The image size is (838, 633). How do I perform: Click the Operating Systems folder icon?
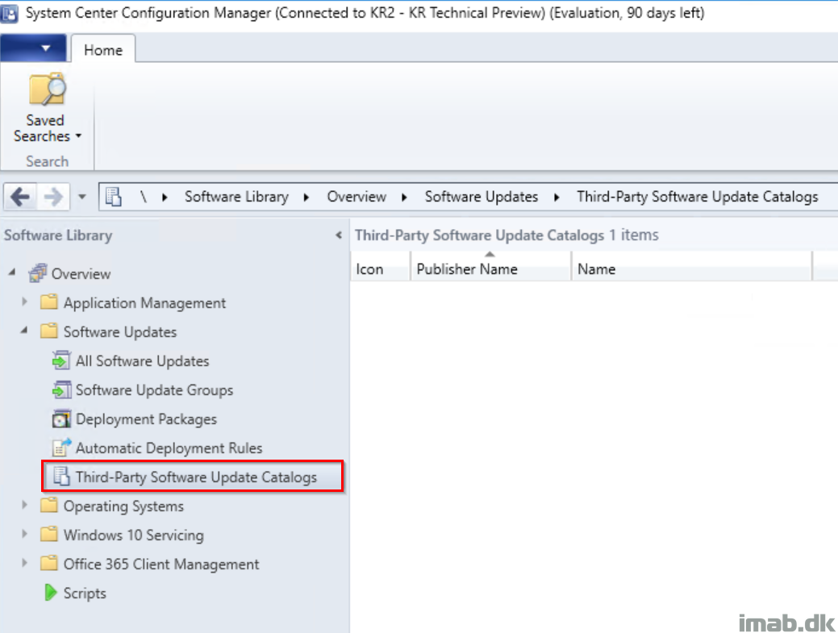click(x=49, y=505)
